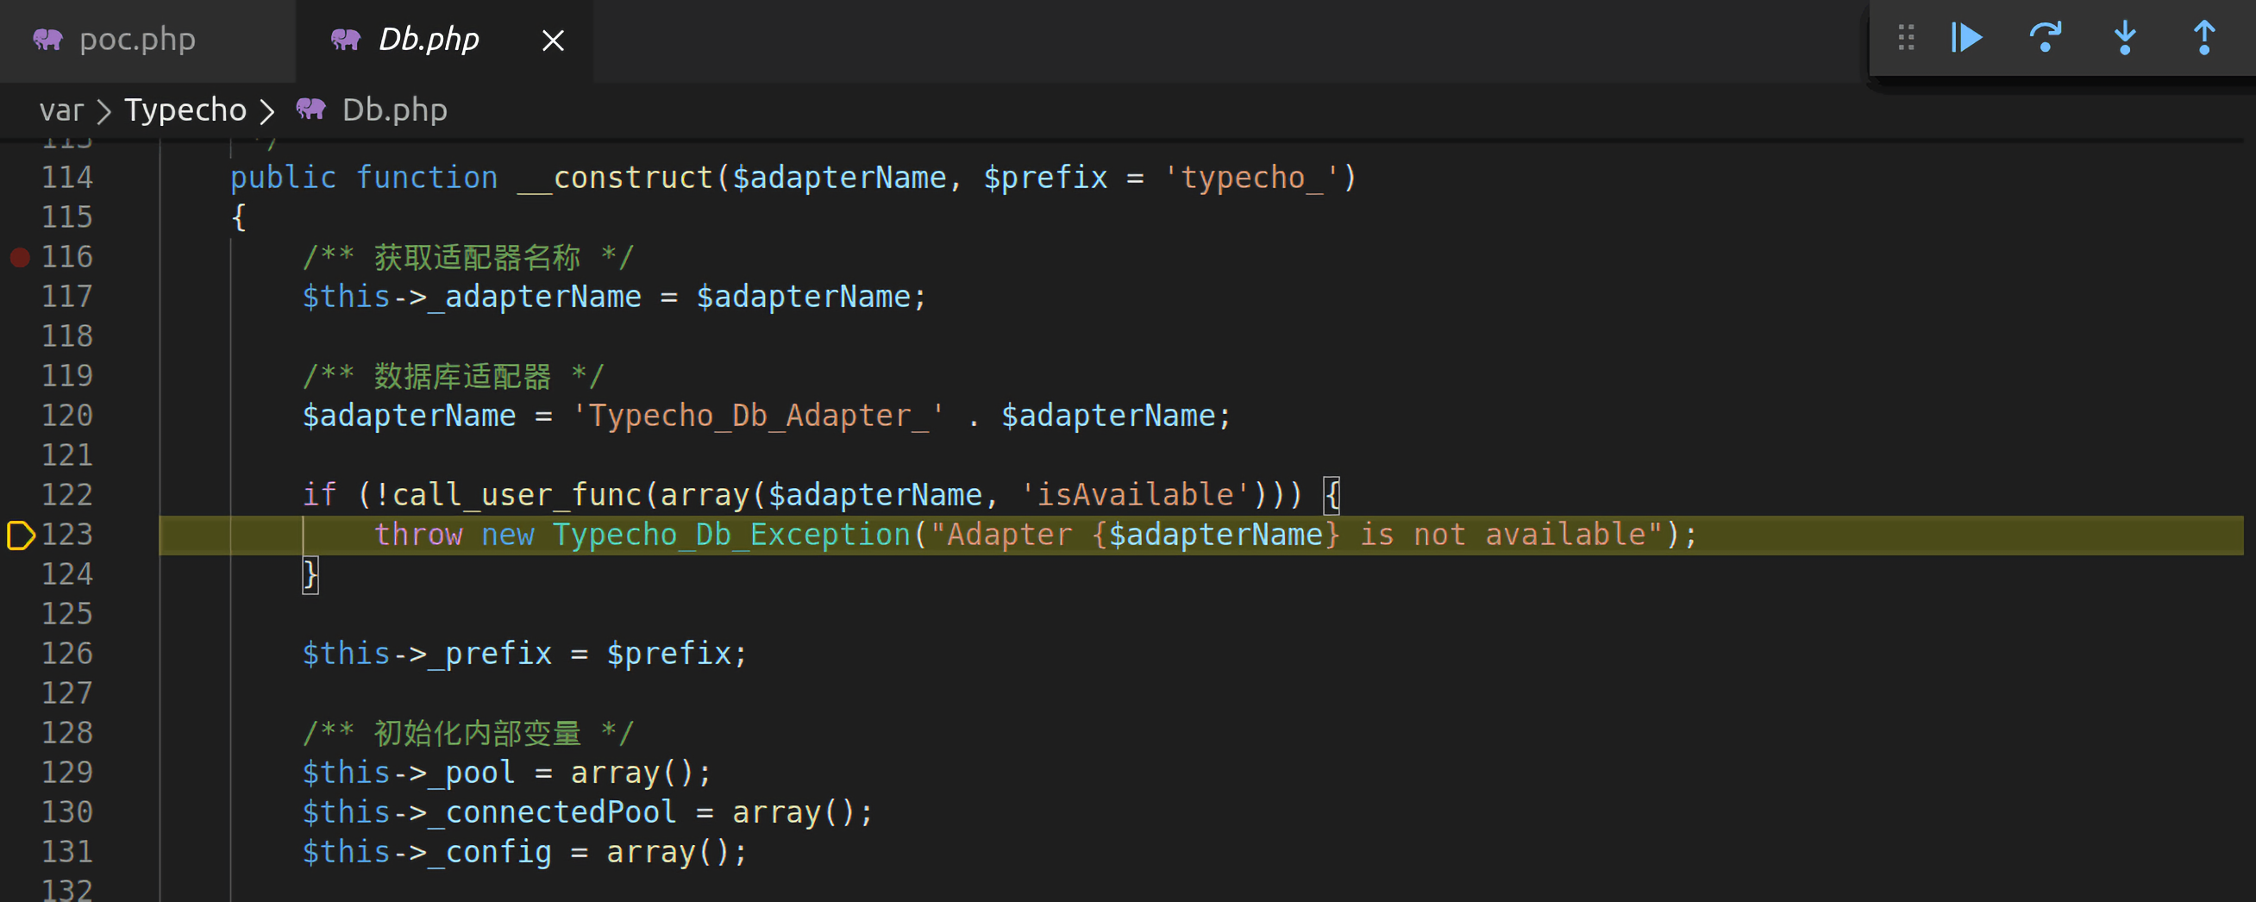Click $this->_connectedPool on line 130
The height and width of the screenshot is (902, 2256).
(490, 813)
